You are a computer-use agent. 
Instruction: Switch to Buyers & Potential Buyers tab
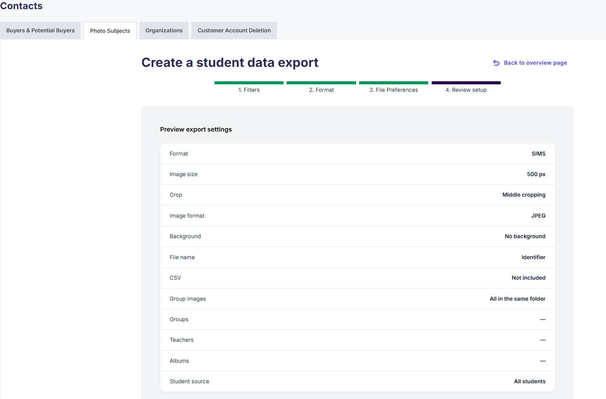40,31
